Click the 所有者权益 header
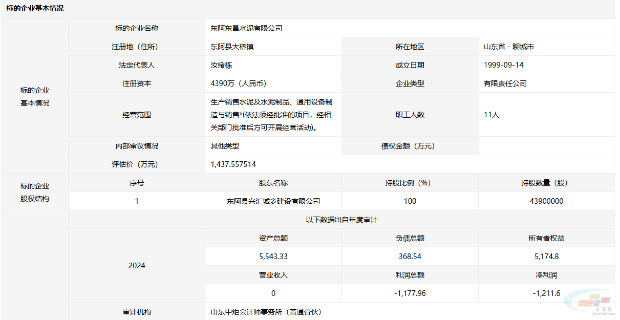The height and width of the screenshot is (320, 620). [x=547, y=238]
